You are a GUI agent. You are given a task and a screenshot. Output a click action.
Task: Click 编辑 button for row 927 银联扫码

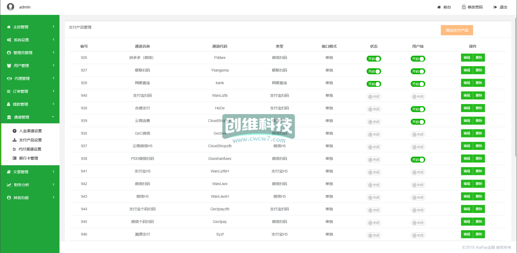click(x=467, y=70)
